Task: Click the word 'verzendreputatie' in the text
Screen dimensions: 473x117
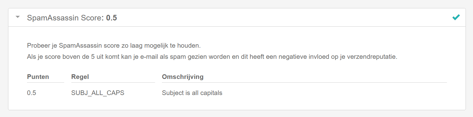Action: click(x=373, y=57)
